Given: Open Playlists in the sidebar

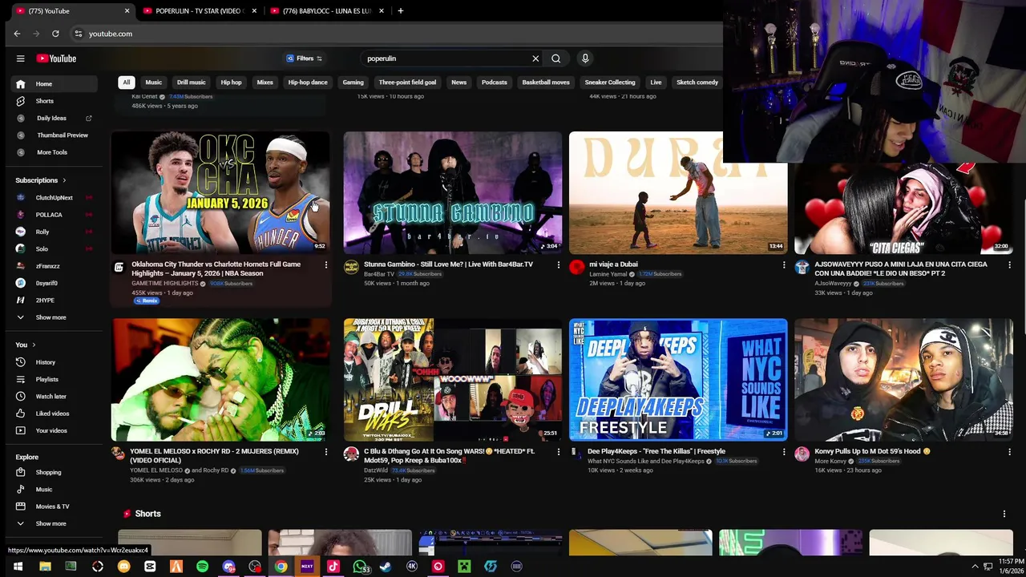Looking at the screenshot, I should [46, 379].
